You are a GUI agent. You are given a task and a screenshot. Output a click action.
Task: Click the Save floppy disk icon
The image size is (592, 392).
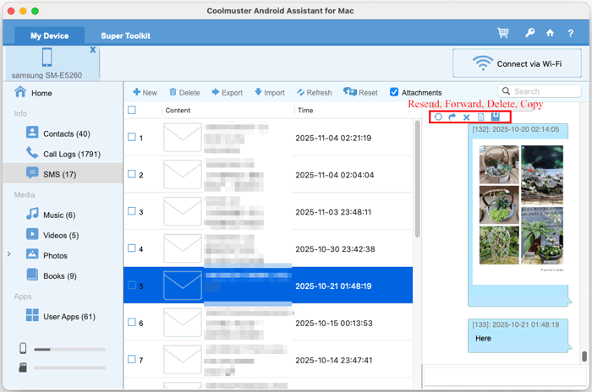coord(496,117)
